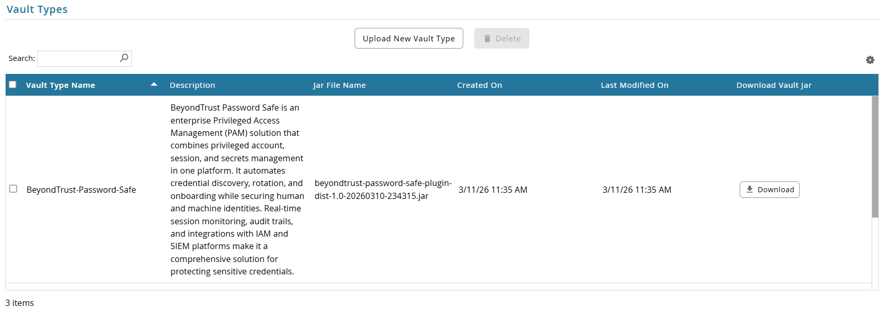The image size is (882, 324).
Task: Click the search magnifier icon
Action: pos(124,58)
